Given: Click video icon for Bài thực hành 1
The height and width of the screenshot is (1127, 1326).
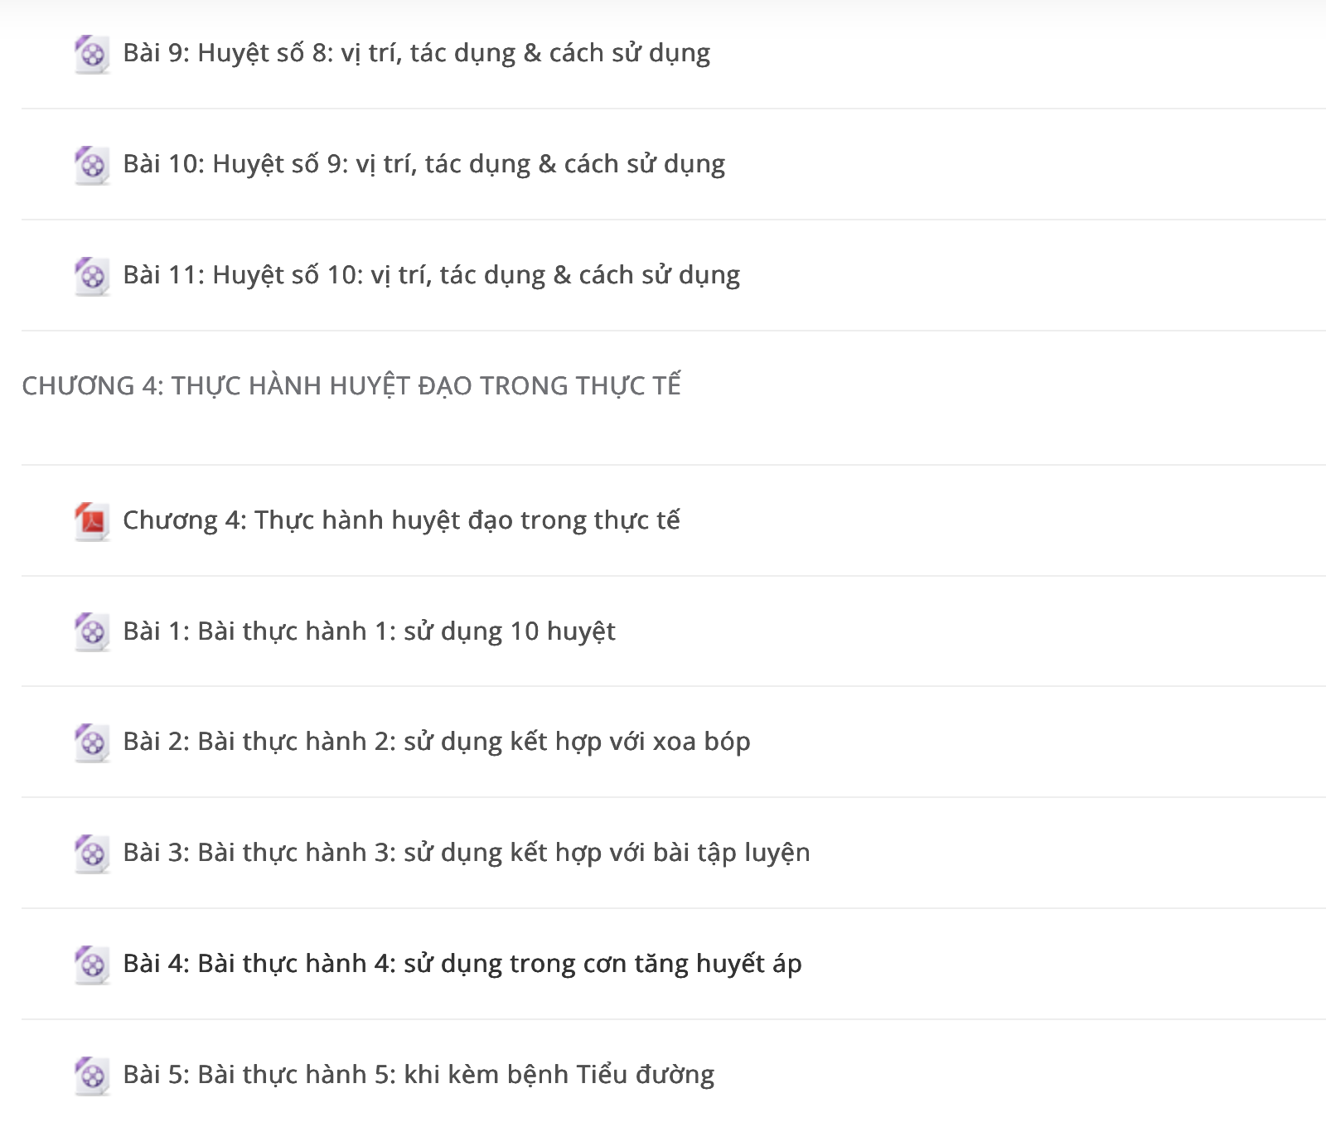Looking at the screenshot, I should point(92,633).
